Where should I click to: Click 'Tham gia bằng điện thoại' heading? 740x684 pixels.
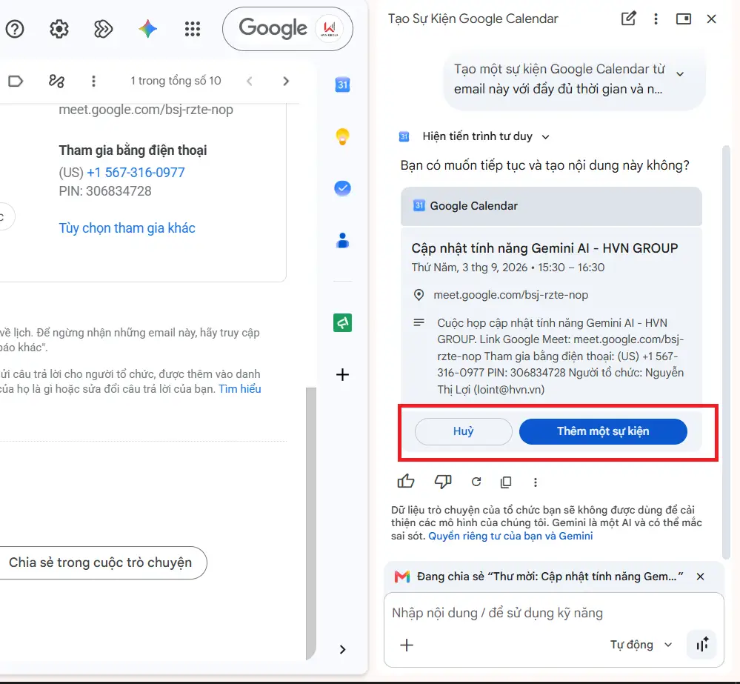tap(133, 150)
